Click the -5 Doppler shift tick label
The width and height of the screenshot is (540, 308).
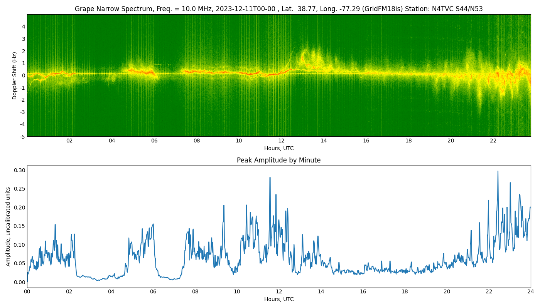click(x=23, y=136)
